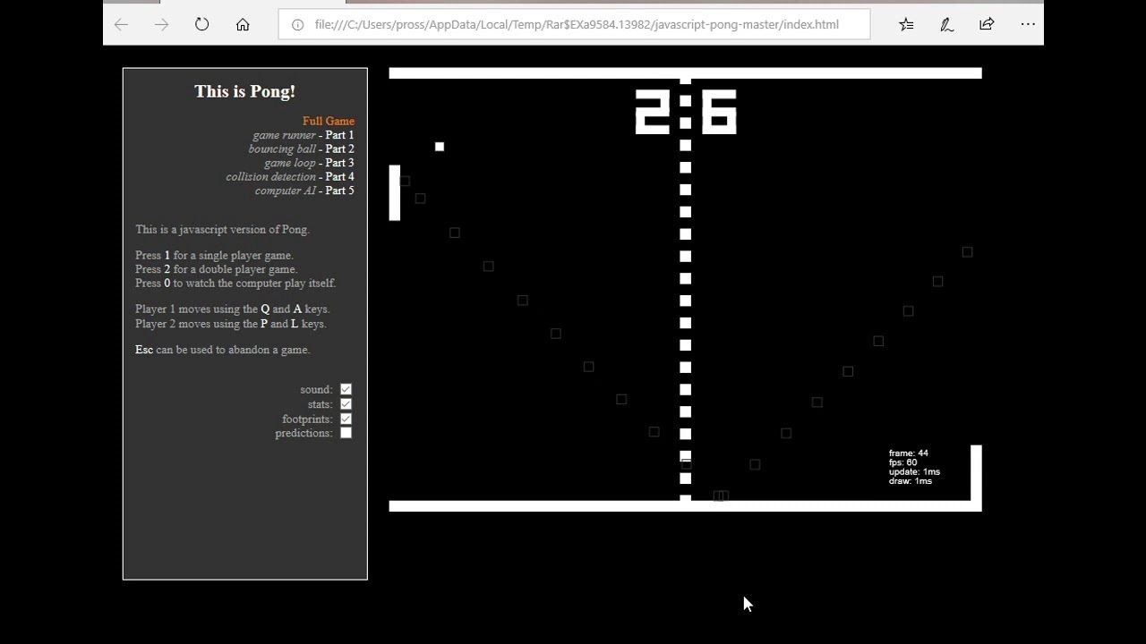This screenshot has width=1146, height=644.
Task: Click 'Press 1 for a single player game.' text
Action: [214, 255]
